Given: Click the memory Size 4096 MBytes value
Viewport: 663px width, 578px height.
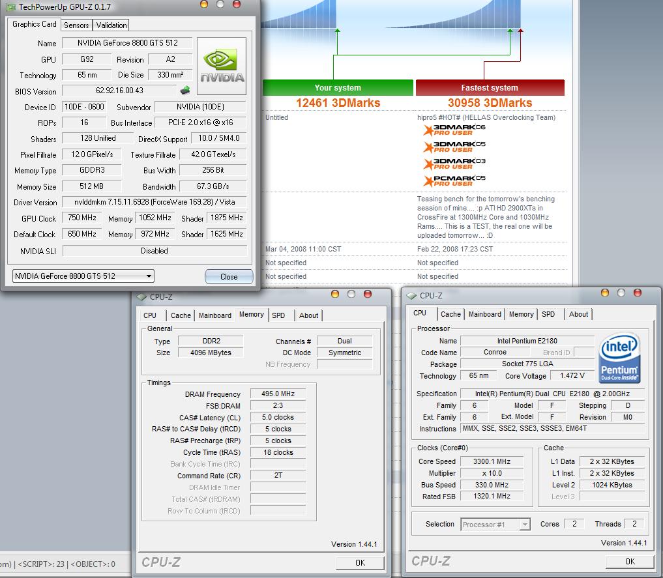Looking at the screenshot, I should (211, 353).
